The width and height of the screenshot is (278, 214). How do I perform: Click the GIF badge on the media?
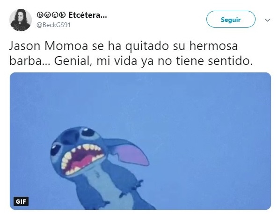[x=21, y=201]
